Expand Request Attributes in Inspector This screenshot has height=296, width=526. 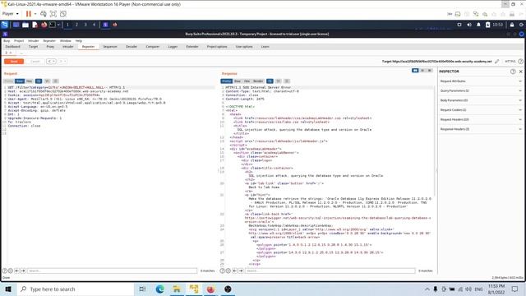point(481,81)
